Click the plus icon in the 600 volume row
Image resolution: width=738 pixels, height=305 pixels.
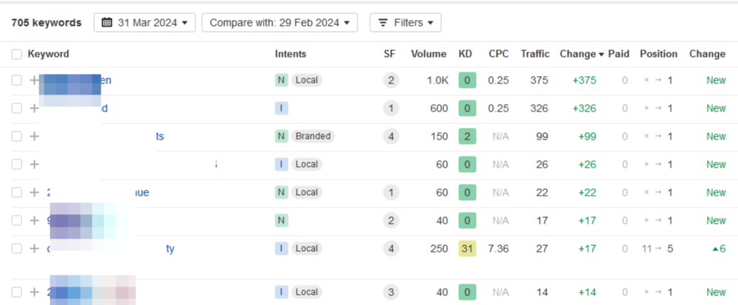tap(34, 109)
